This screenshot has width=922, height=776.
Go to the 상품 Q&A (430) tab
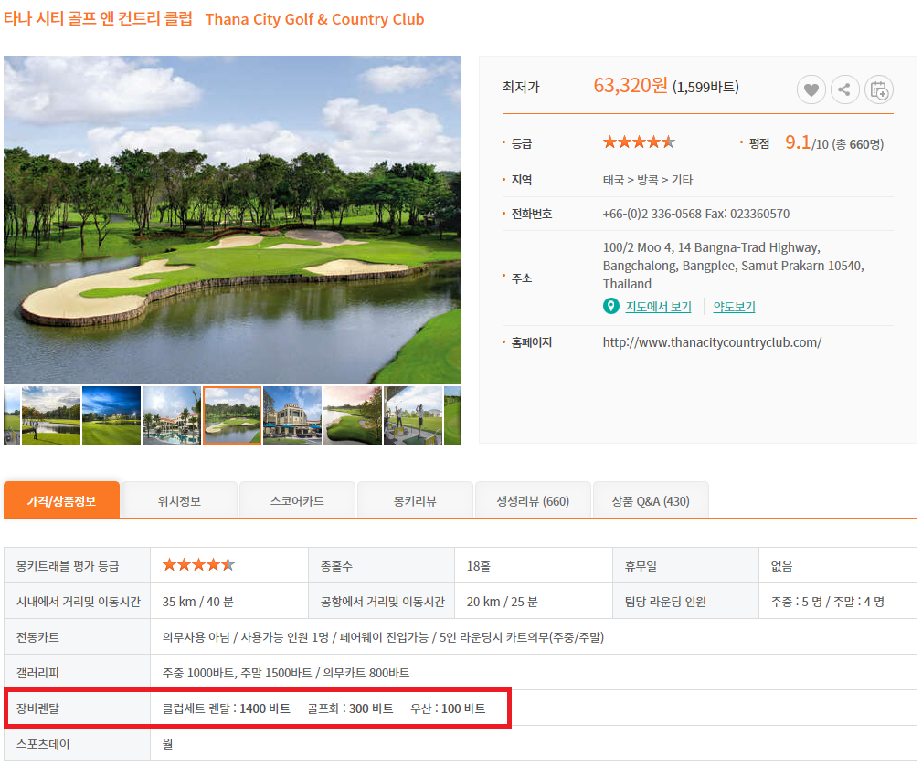pos(651,500)
